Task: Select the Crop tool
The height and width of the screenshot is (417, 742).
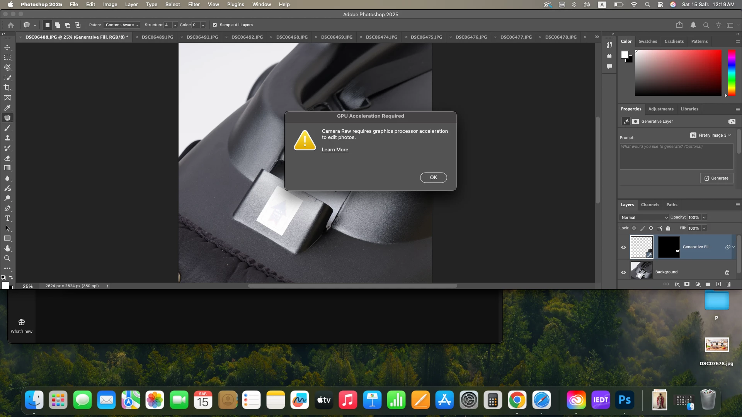Action: coord(7,88)
